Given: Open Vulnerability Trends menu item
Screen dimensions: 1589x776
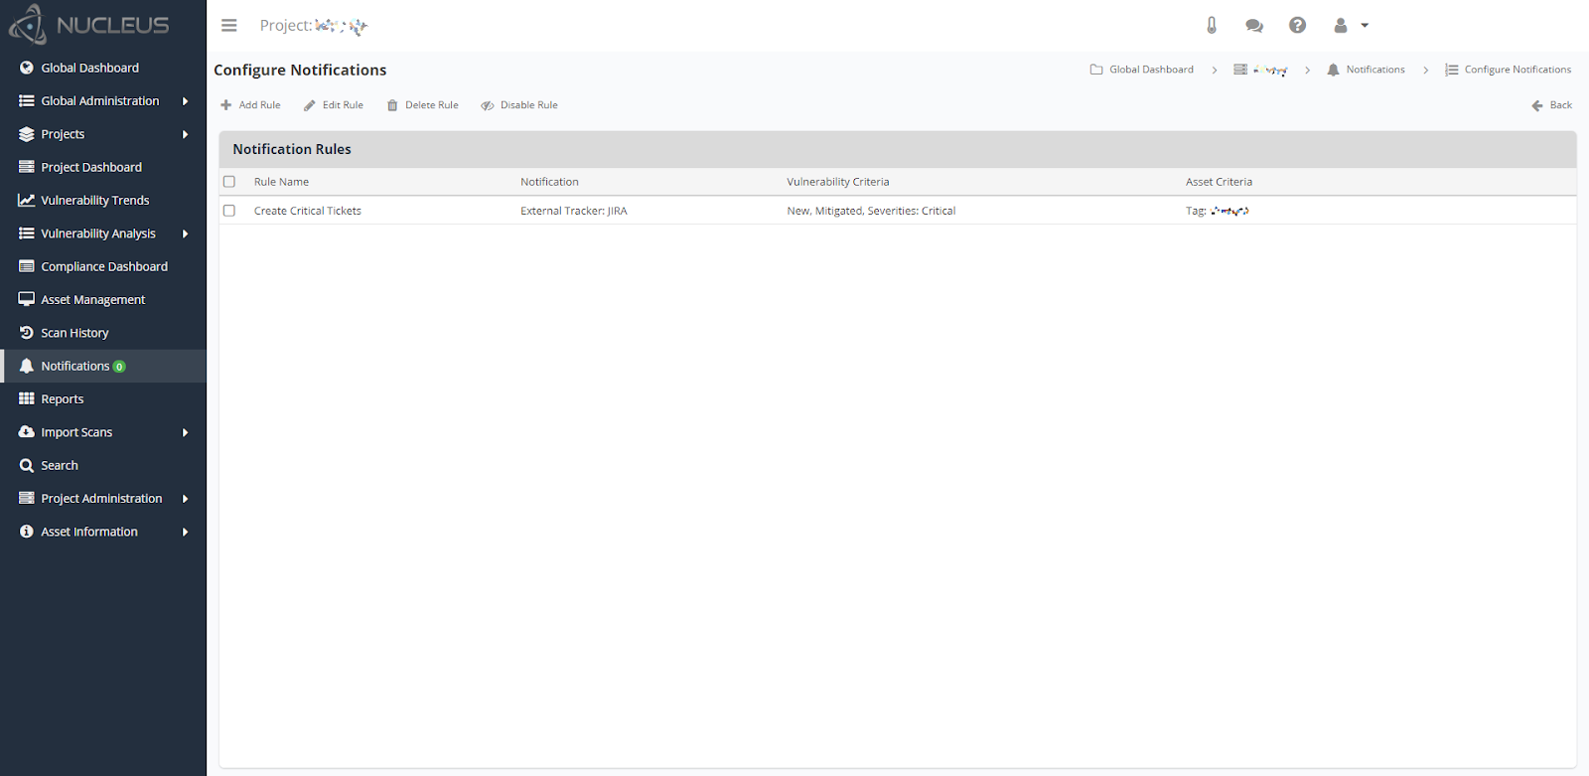Looking at the screenshot, I should [95, 201].
